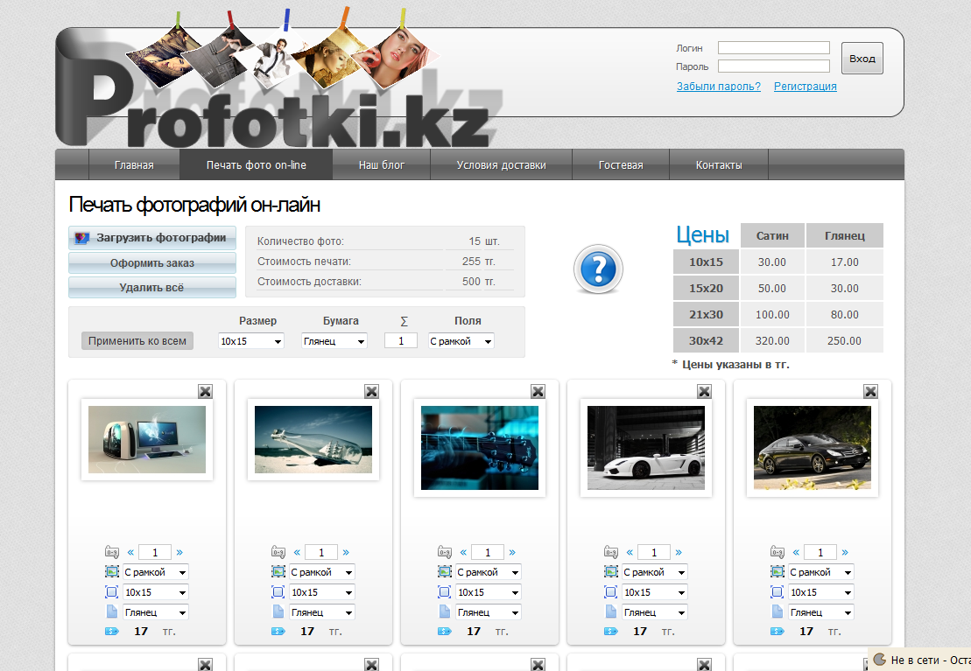
Task: Open the Бумага paper type dropdown
Action: (334, 341)
